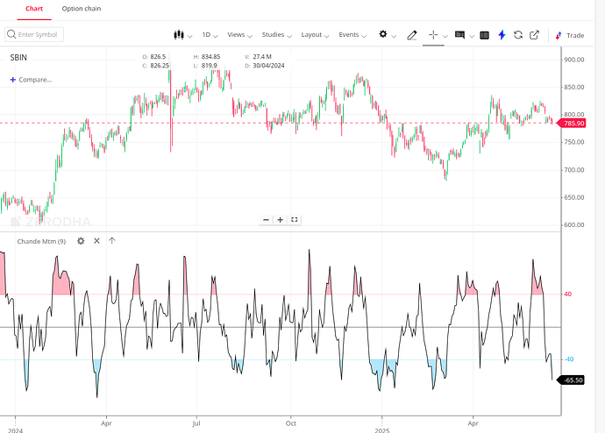Toggle the table grid view icon
This screenshot has height=433, width=605.
[x=484, y=35]
